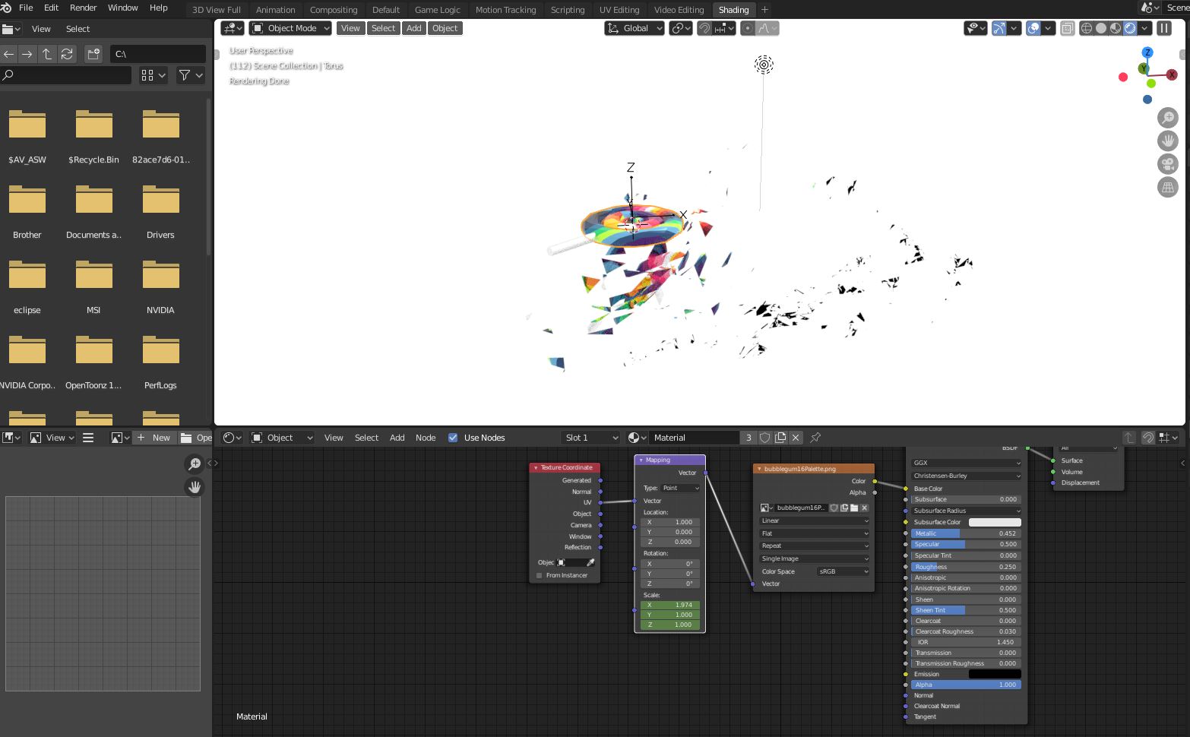Toggle camera view in viewport
Screen dimensions: 1190x737
(x=1167, y=164)
